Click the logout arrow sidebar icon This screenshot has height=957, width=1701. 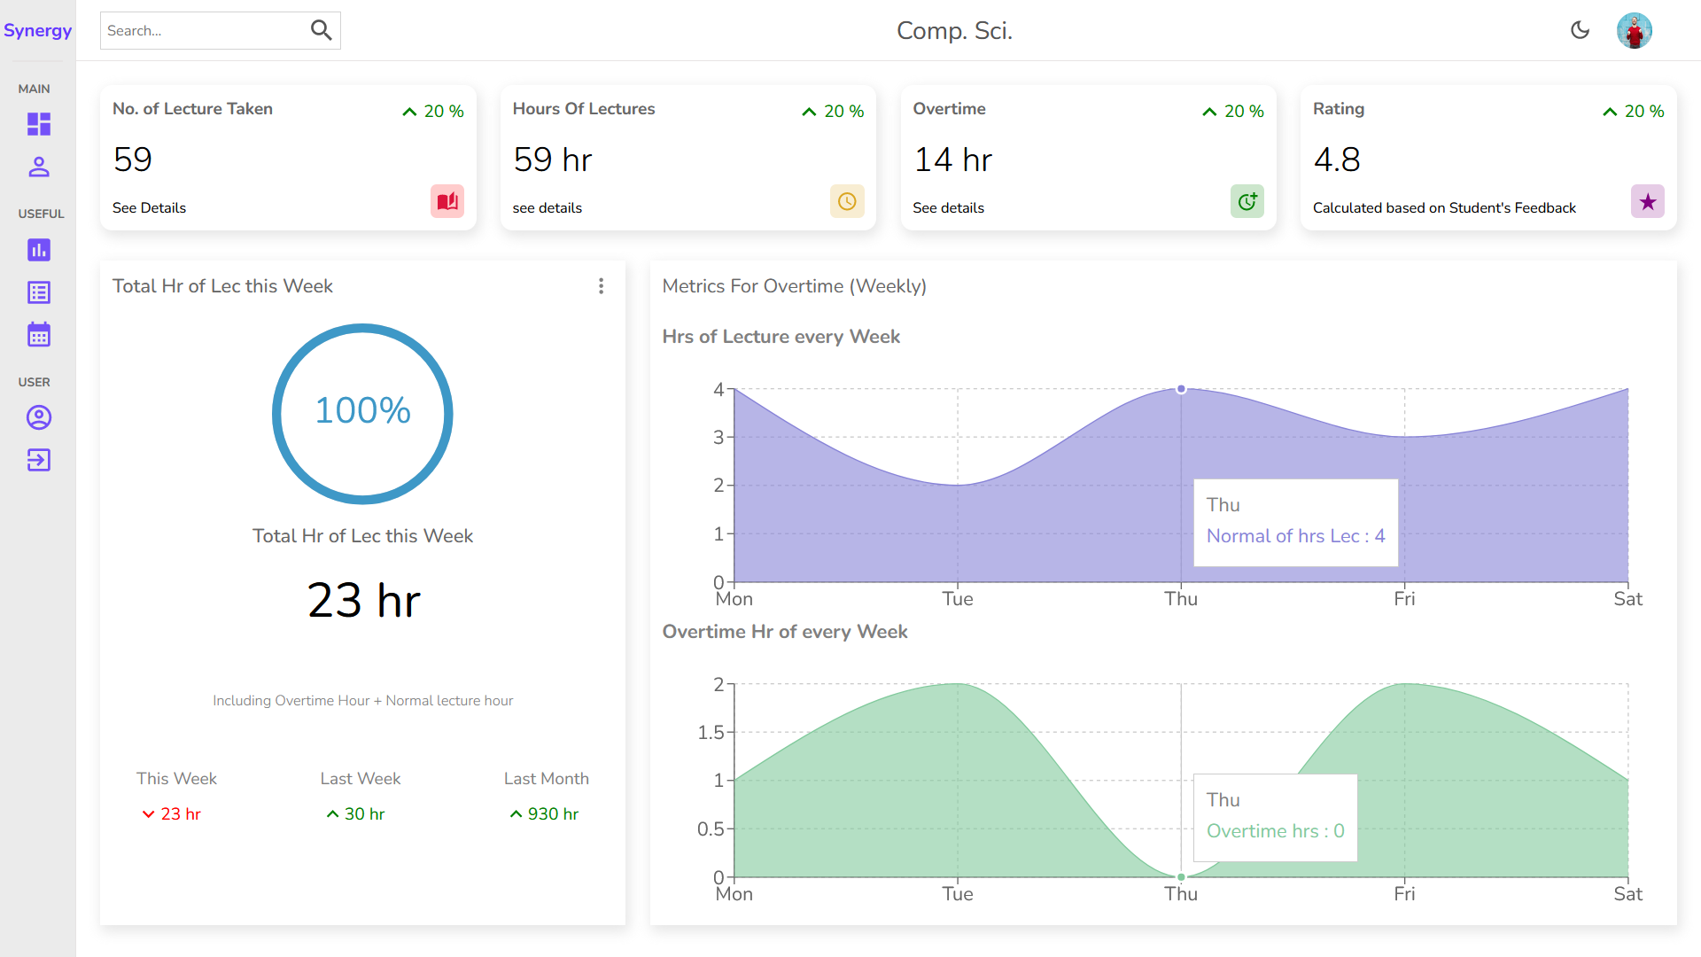pyautogui.click(x=39, y=460)
